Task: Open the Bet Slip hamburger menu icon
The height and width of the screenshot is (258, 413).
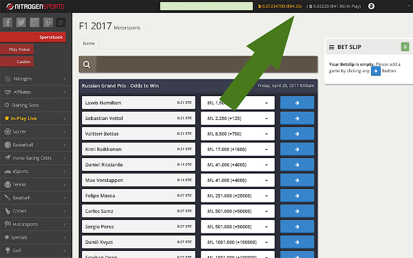Action: tap(331, 47)
